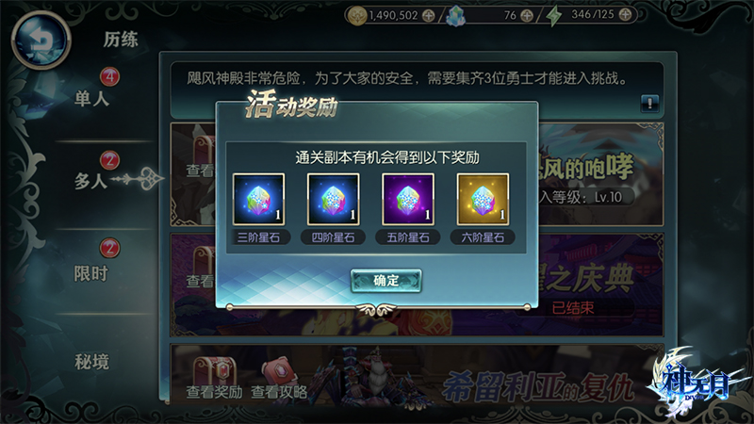Add crystals with the plus icon
This screenshot has height=424, width=754.
[x=527, y=15]
